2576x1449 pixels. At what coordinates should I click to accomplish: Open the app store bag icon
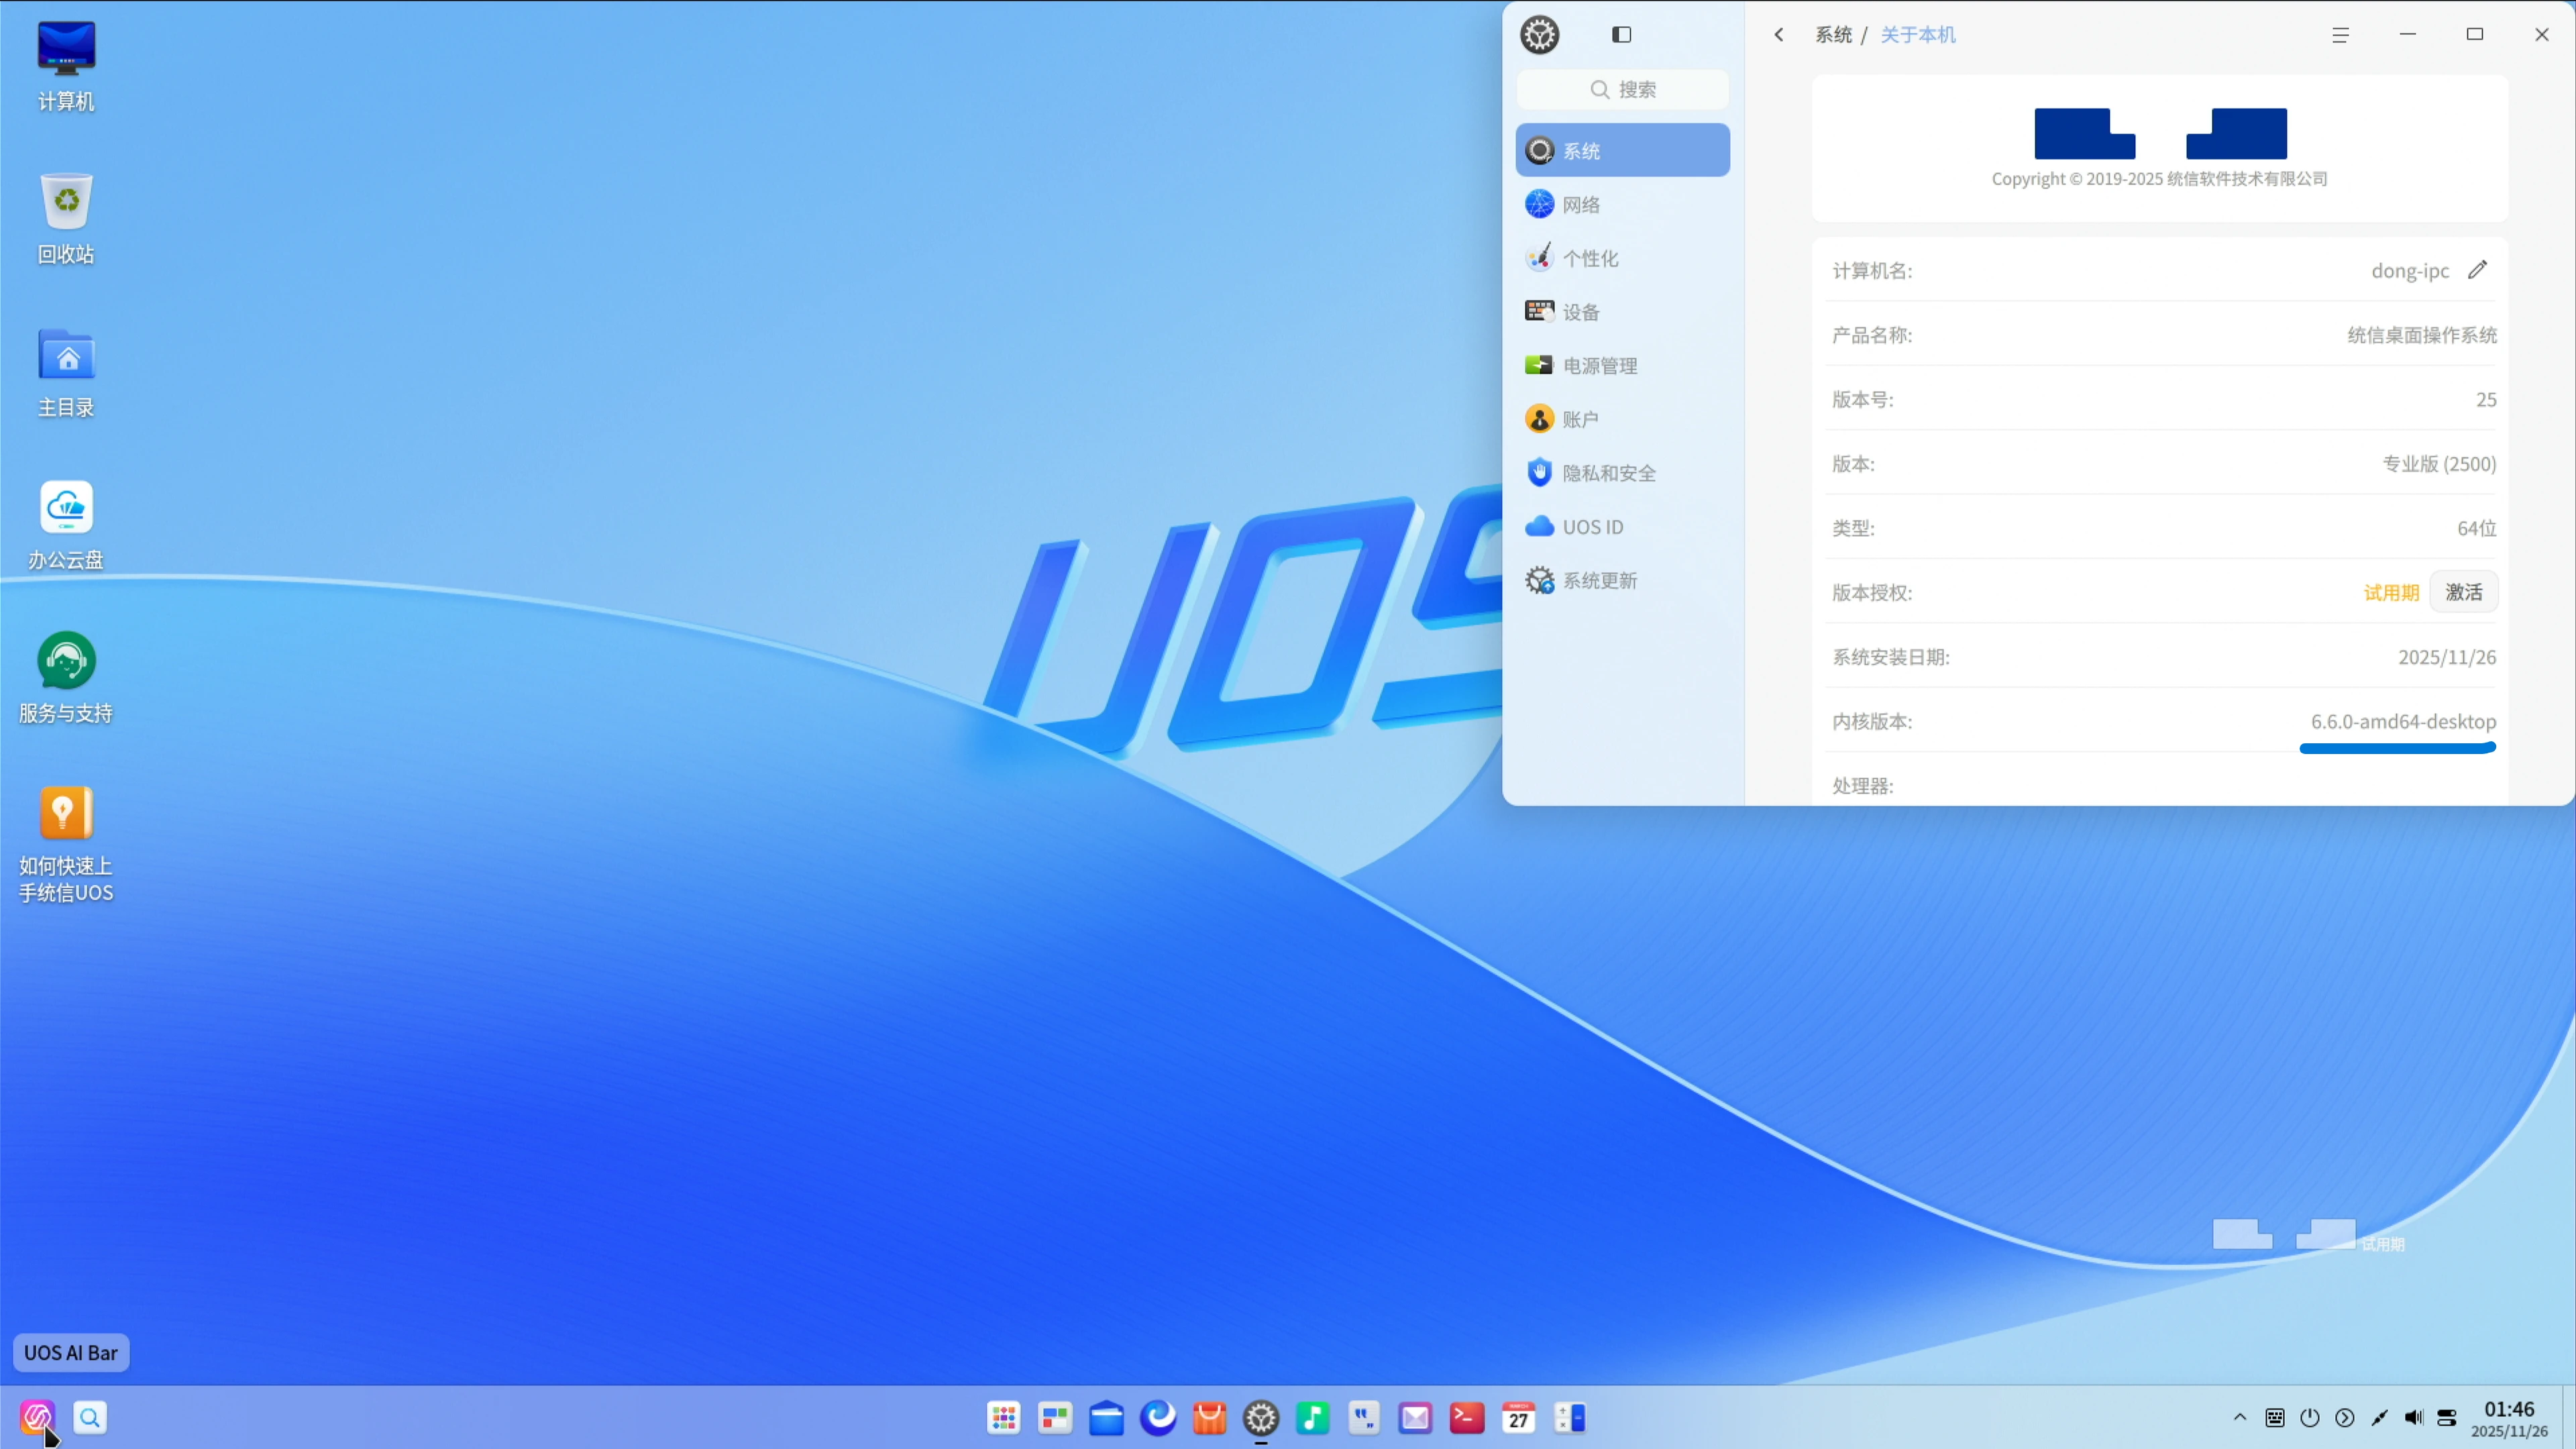tap(1209, 1417)
